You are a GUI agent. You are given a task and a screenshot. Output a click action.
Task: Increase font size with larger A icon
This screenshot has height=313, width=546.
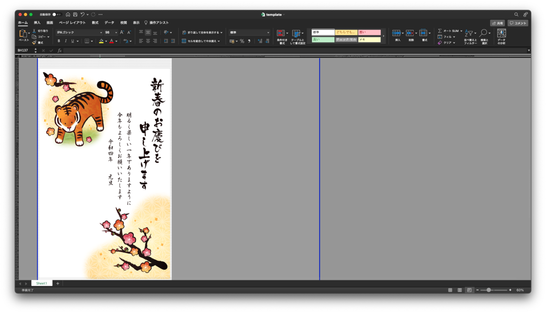[122, 33]
